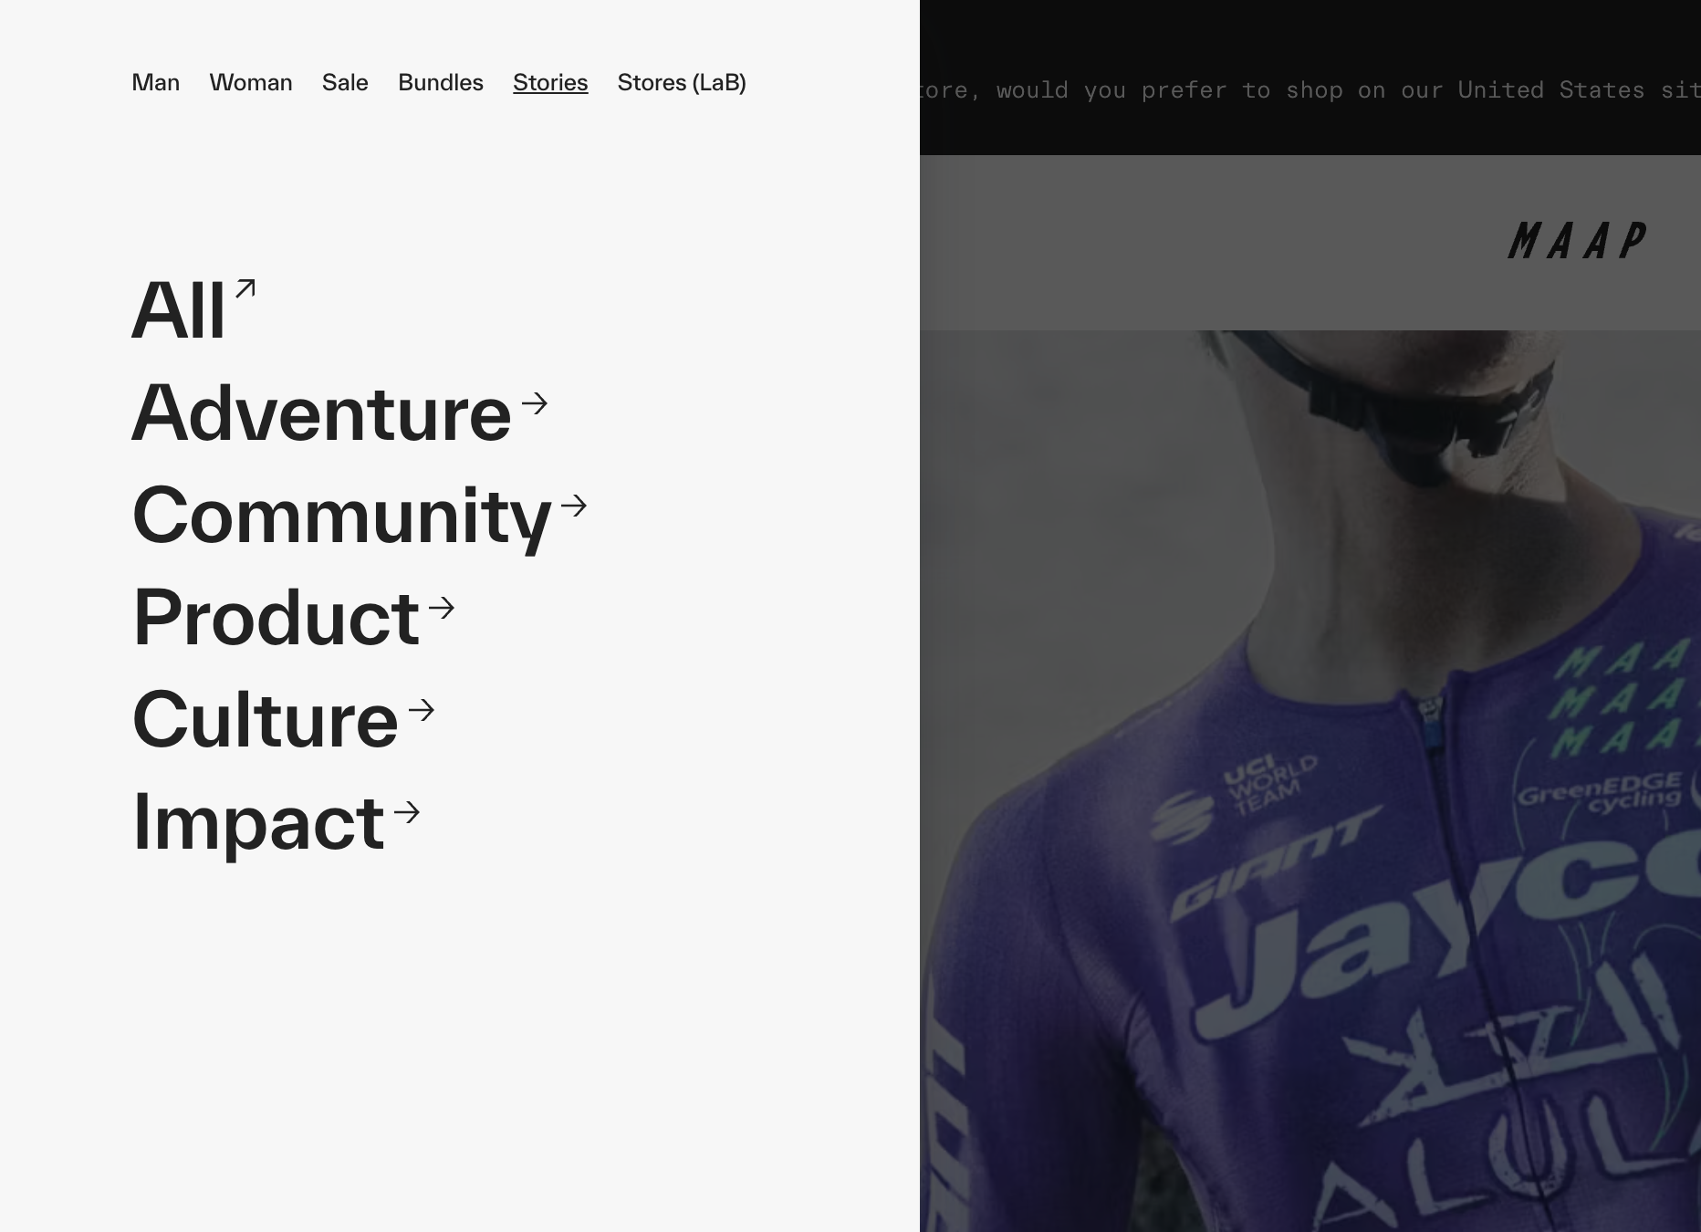Open the Culture stories link

(266, 720)
